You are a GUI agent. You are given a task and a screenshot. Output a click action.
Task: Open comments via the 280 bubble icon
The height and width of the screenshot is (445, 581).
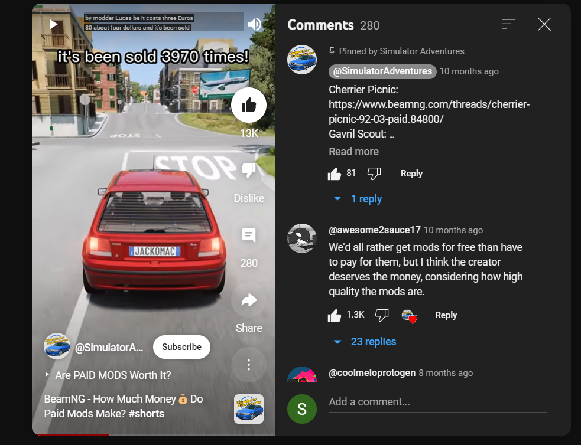(x=249, y=235)
